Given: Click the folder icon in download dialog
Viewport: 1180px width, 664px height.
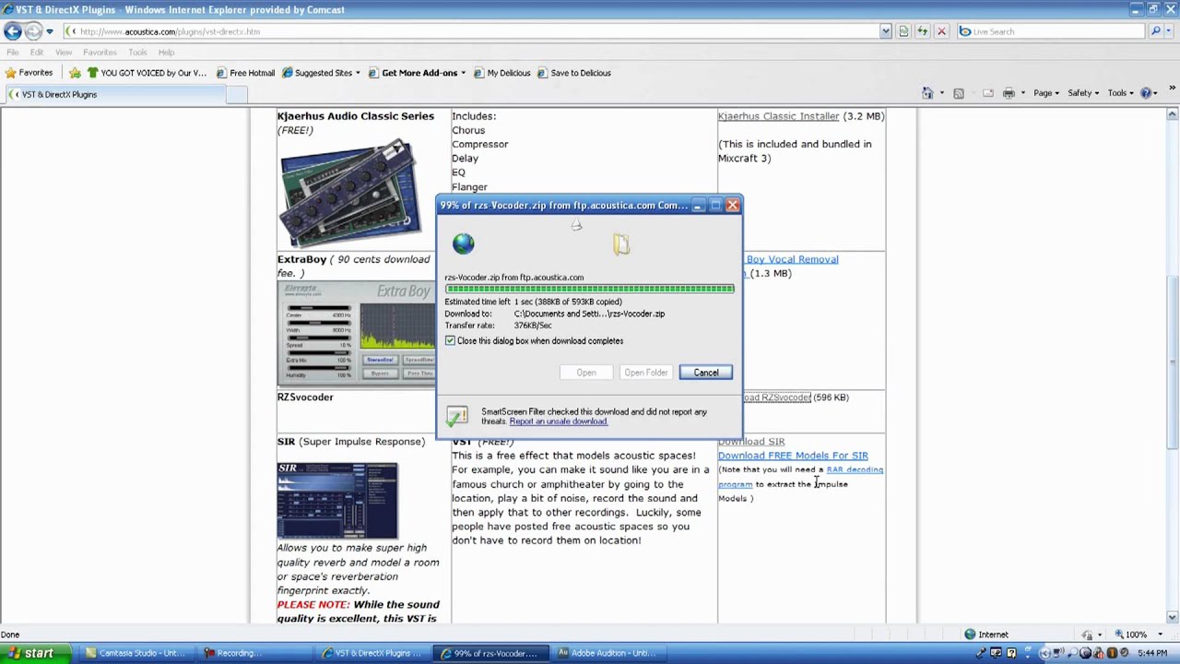Looking at the screenshot, I should point(621,243).
